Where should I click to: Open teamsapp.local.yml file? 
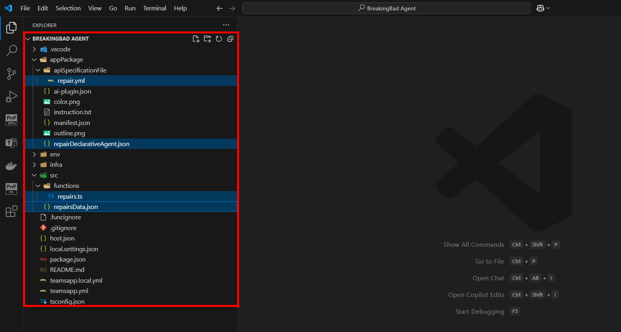131,281
